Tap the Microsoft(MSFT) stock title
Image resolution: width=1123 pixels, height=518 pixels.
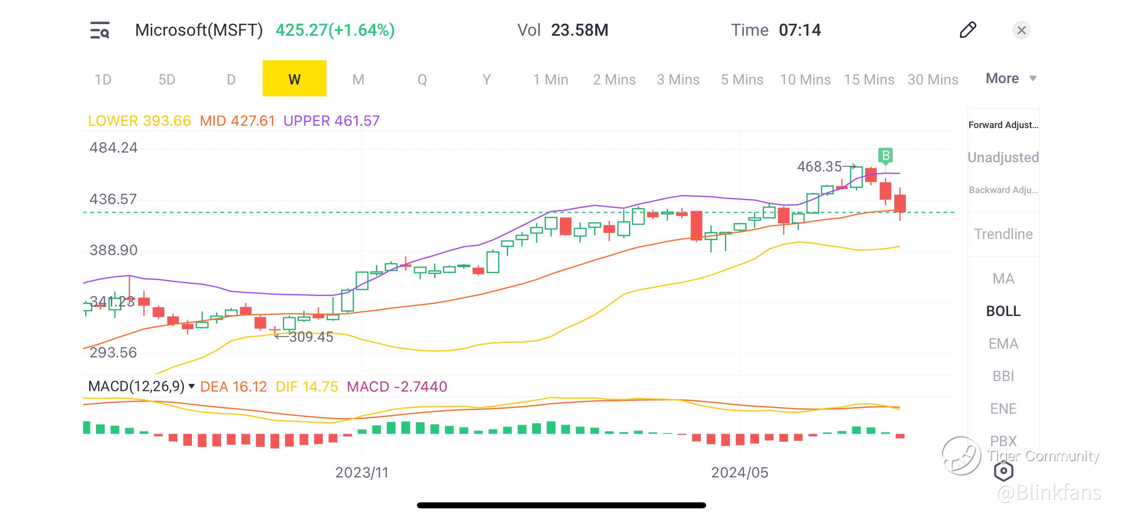click(x=199, y=30)
